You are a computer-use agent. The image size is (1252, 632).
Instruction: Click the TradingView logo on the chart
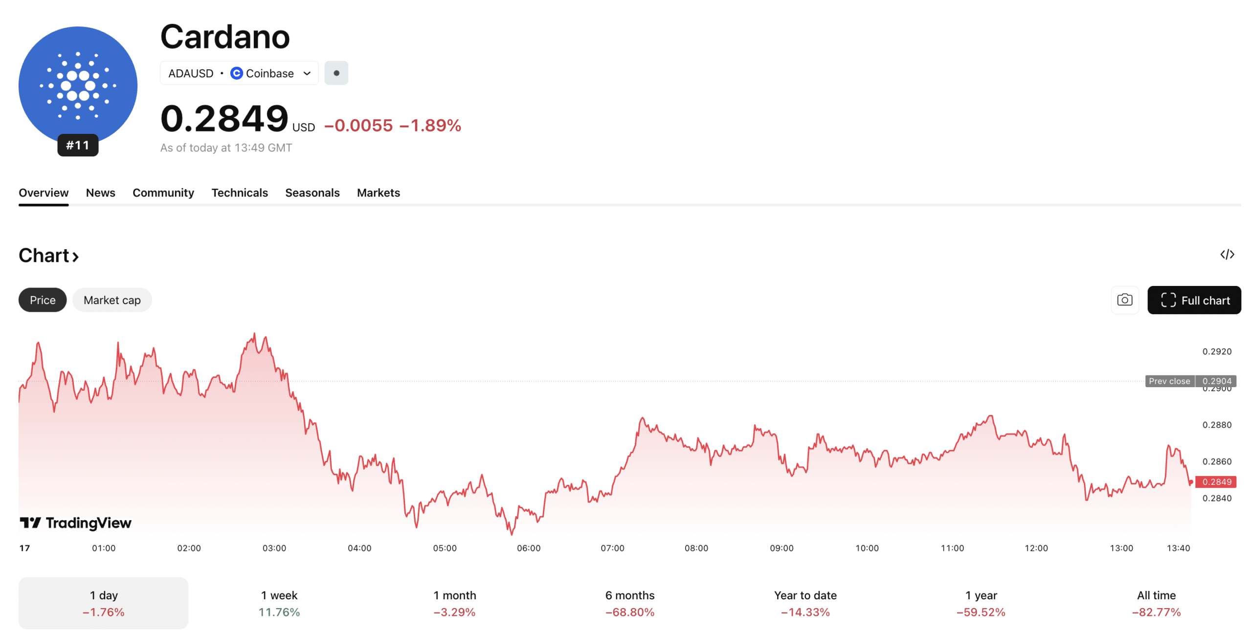pos(74,523)
